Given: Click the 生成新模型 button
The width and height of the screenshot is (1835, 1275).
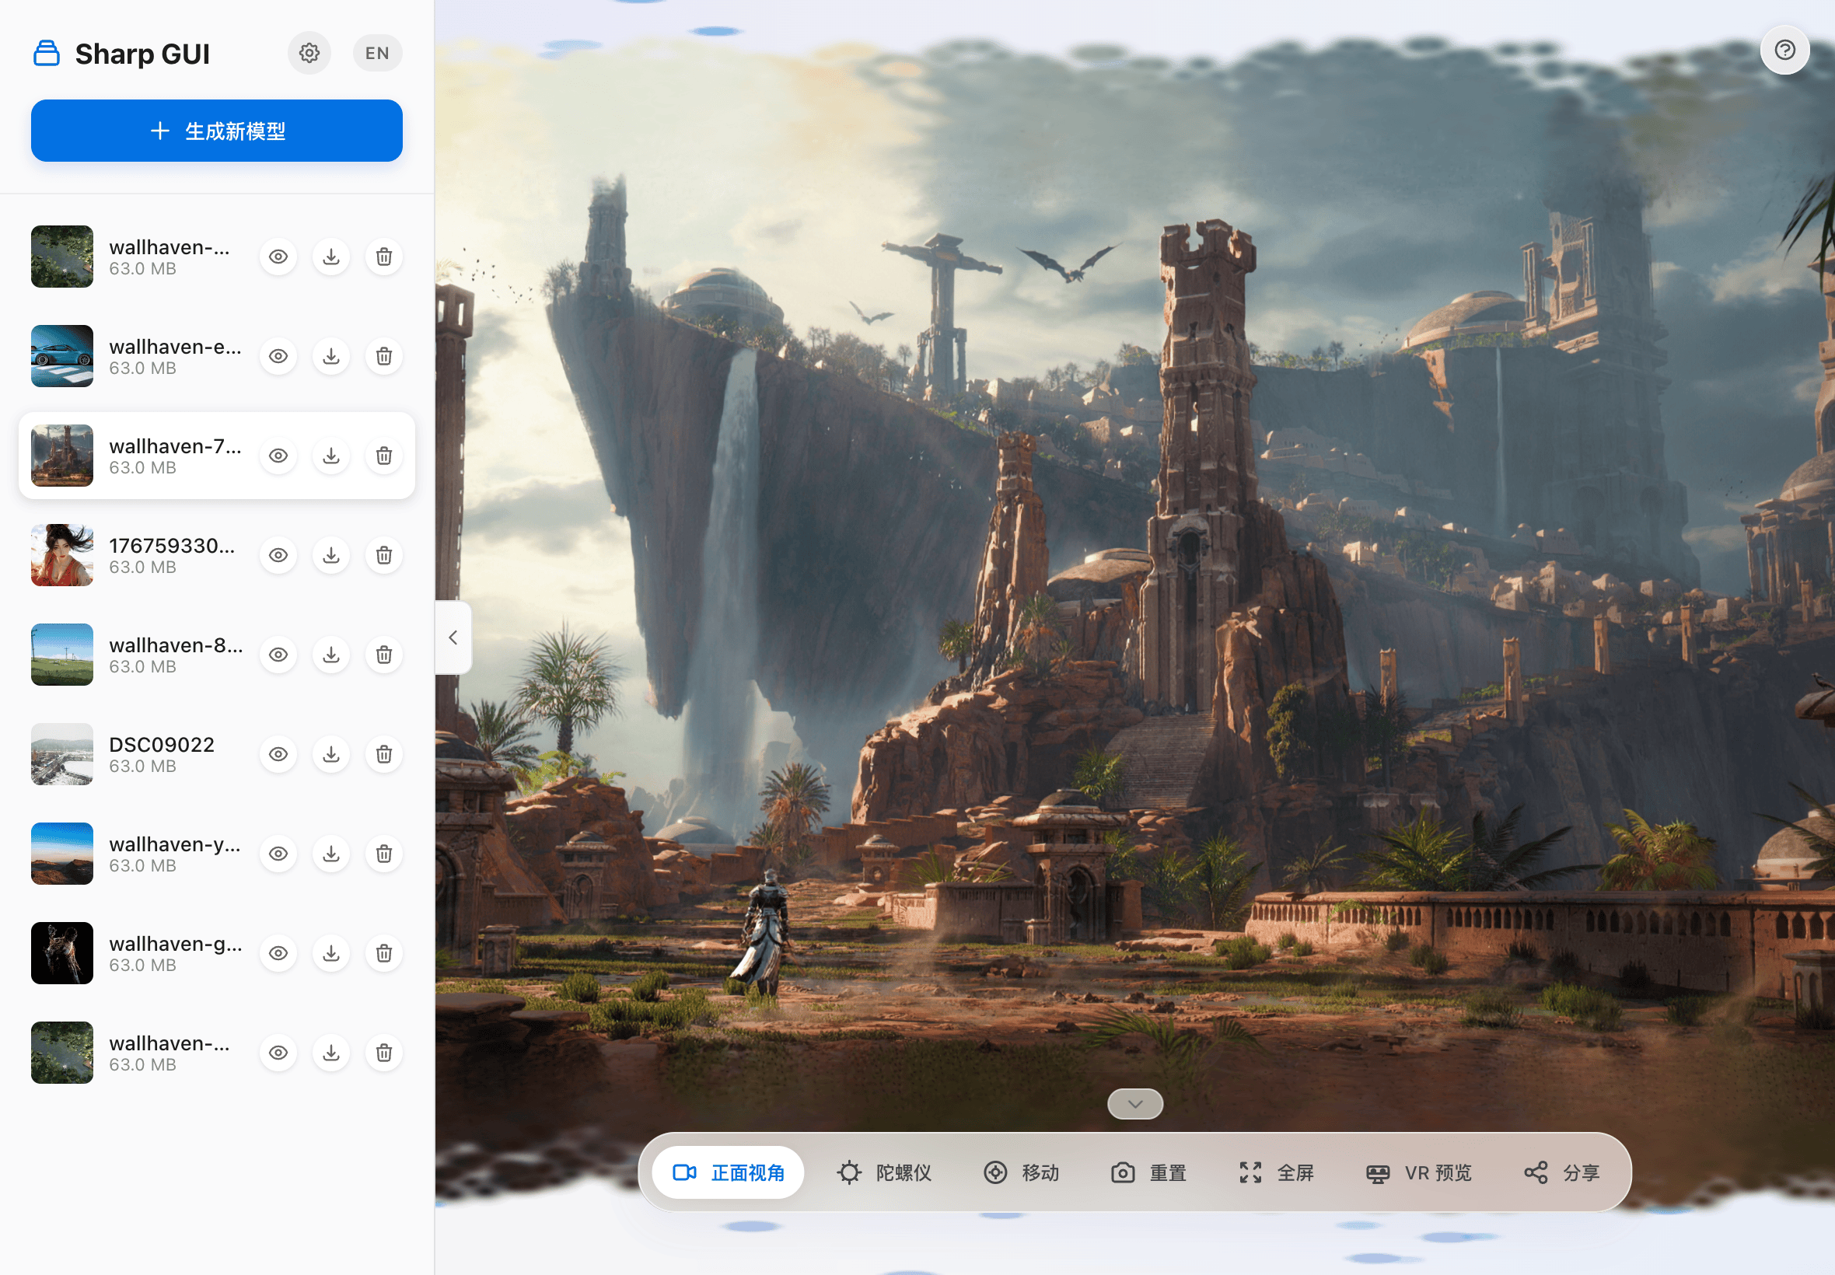Looking at the screenshot, I should click(216, 130).
